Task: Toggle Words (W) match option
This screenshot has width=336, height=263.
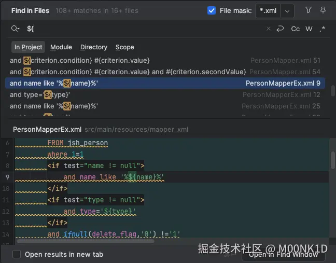Action: tap(309, 29)
